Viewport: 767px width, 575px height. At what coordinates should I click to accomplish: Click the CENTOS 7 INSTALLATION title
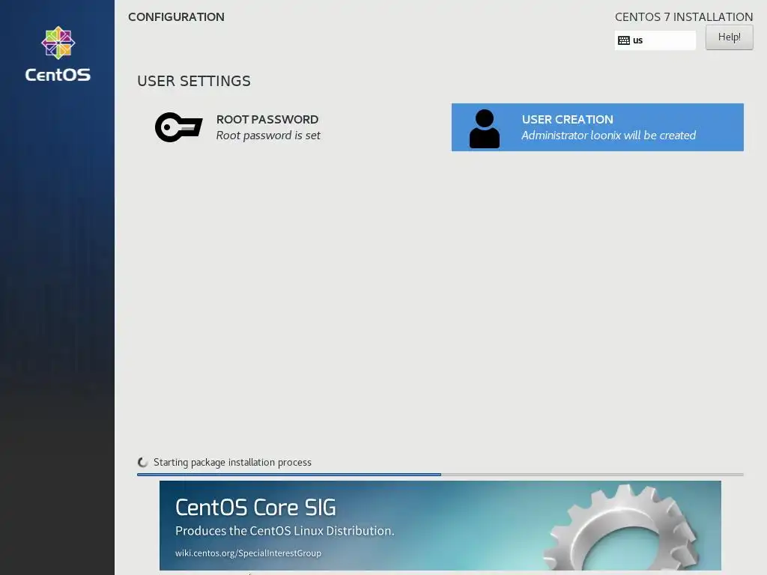[x=684, y=17]
